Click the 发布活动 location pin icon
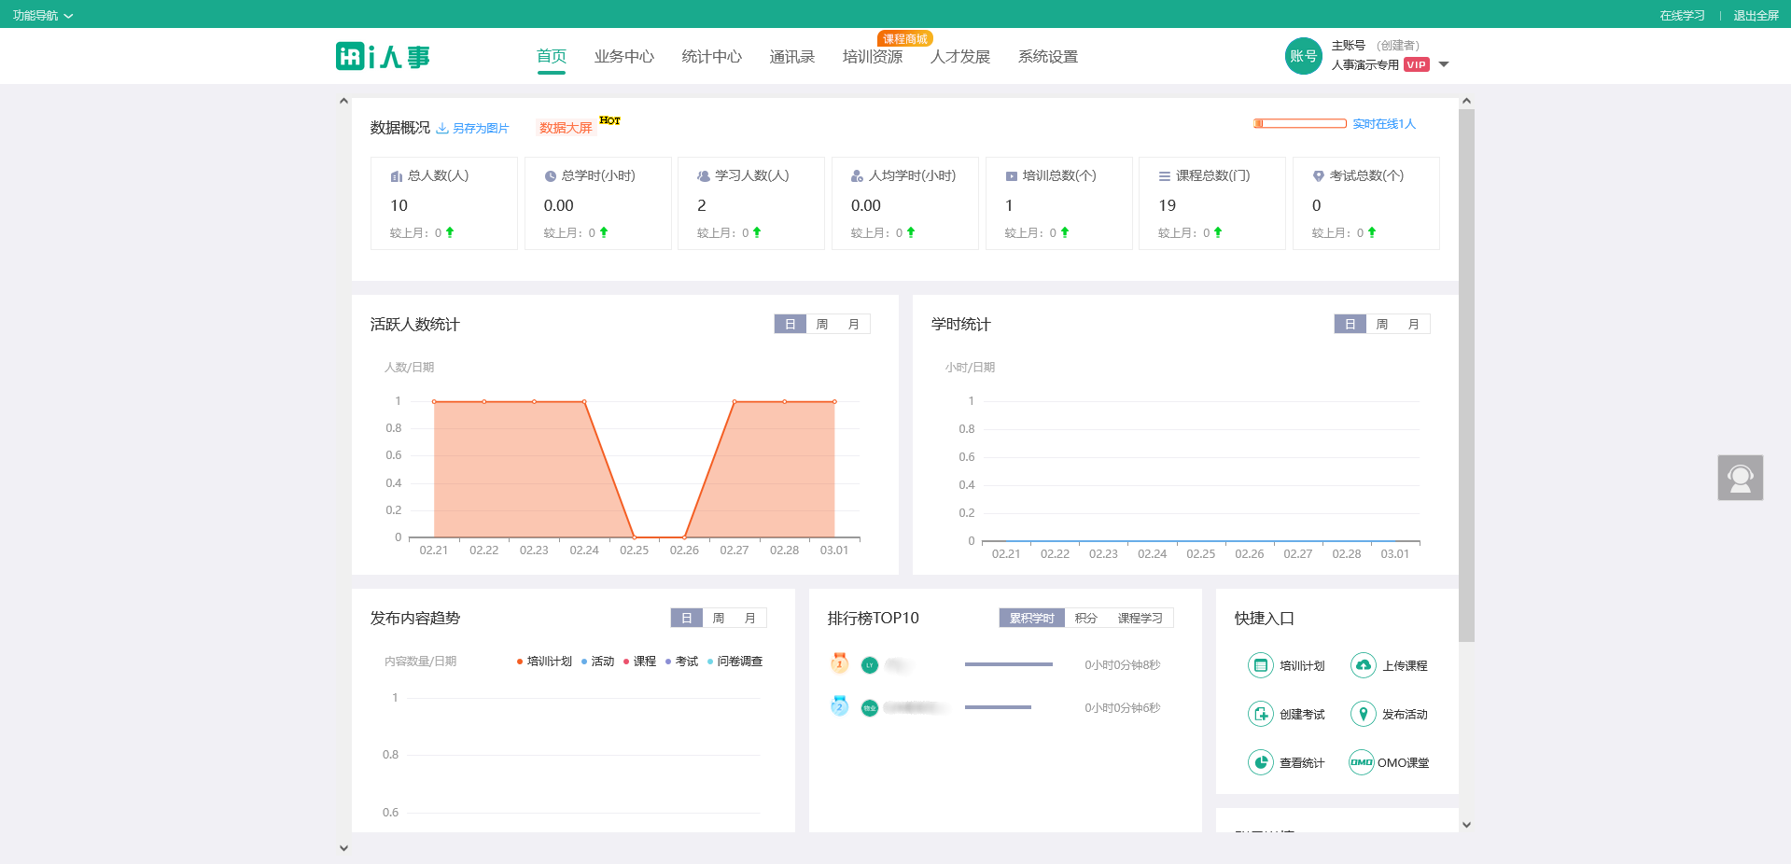 click(x=1364, y=714)
